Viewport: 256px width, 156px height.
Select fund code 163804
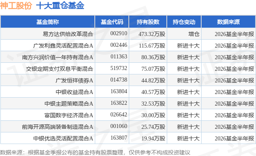(x=119, y=91)
